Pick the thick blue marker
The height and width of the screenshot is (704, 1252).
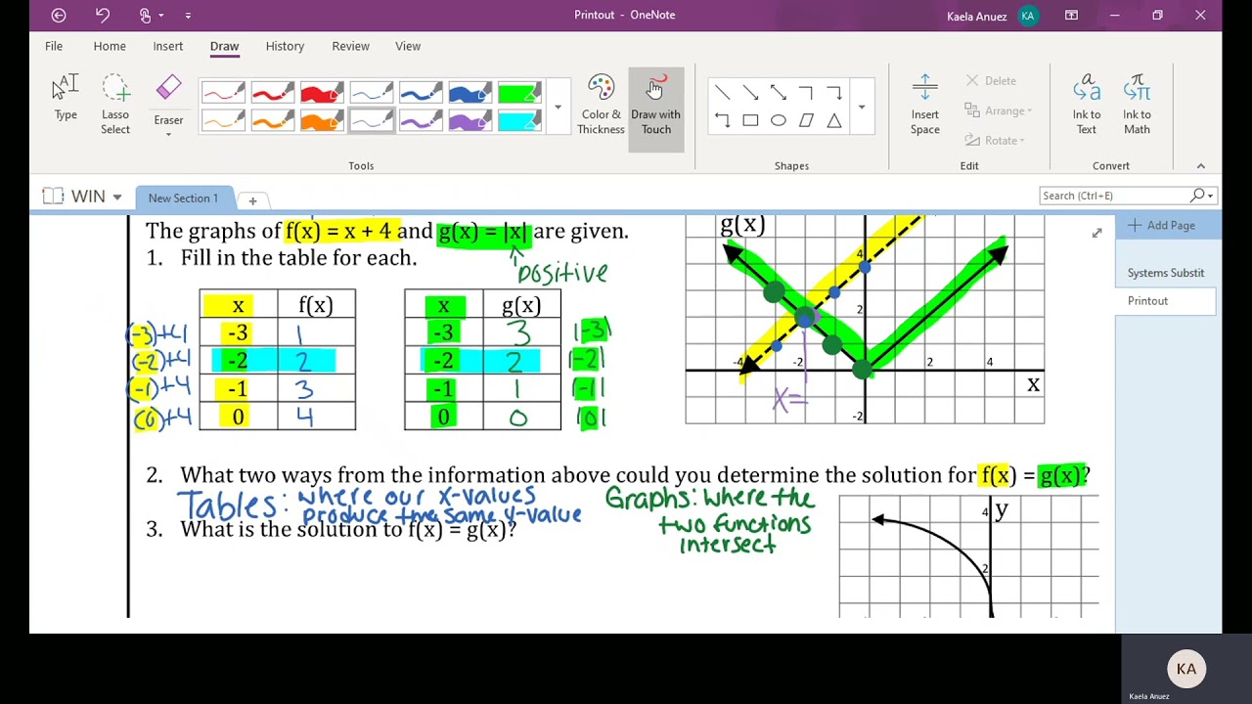pos(469,93)
